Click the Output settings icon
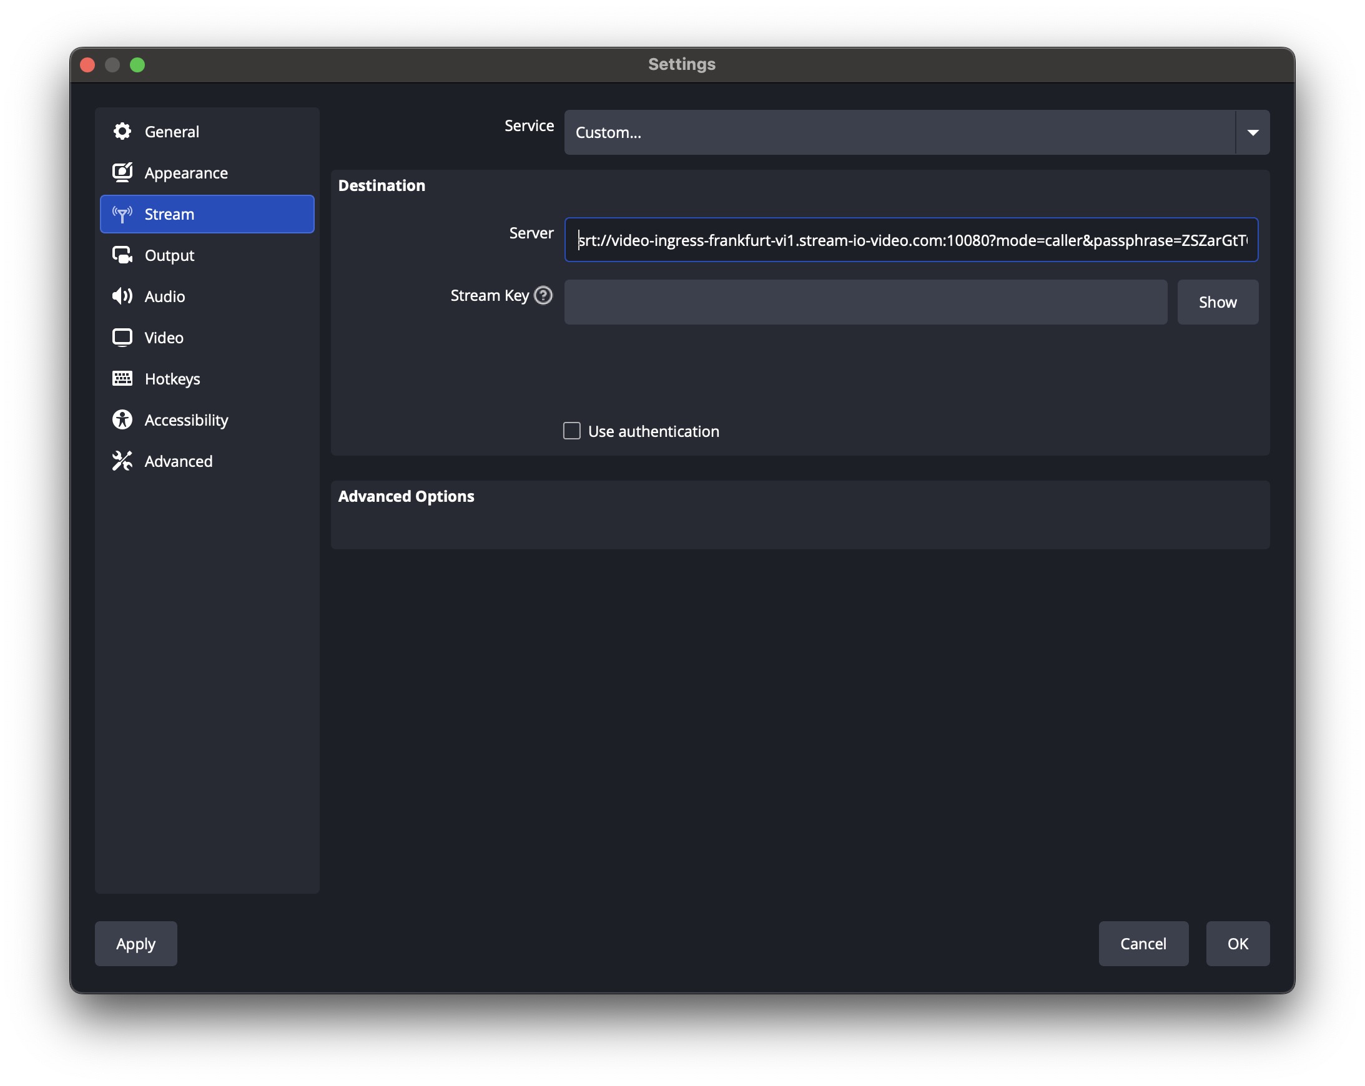1365x1086 pixels. pyautogui.click(x=122, y=255)
